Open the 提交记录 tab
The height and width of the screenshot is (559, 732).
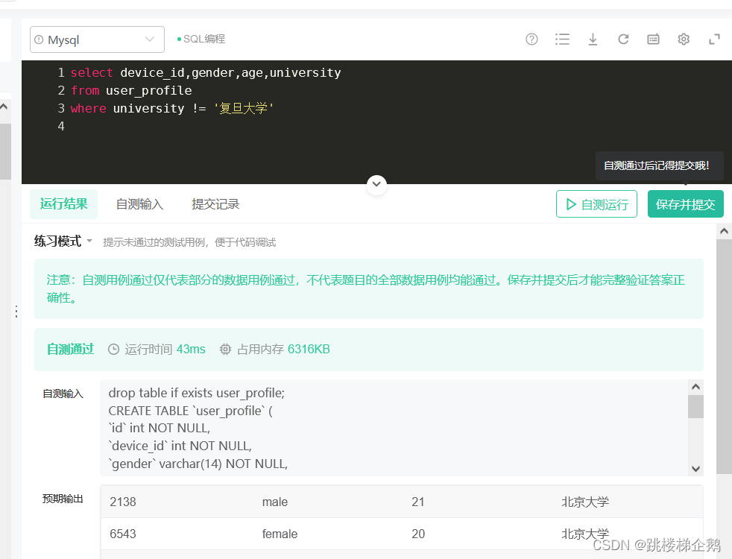point(215,204)
